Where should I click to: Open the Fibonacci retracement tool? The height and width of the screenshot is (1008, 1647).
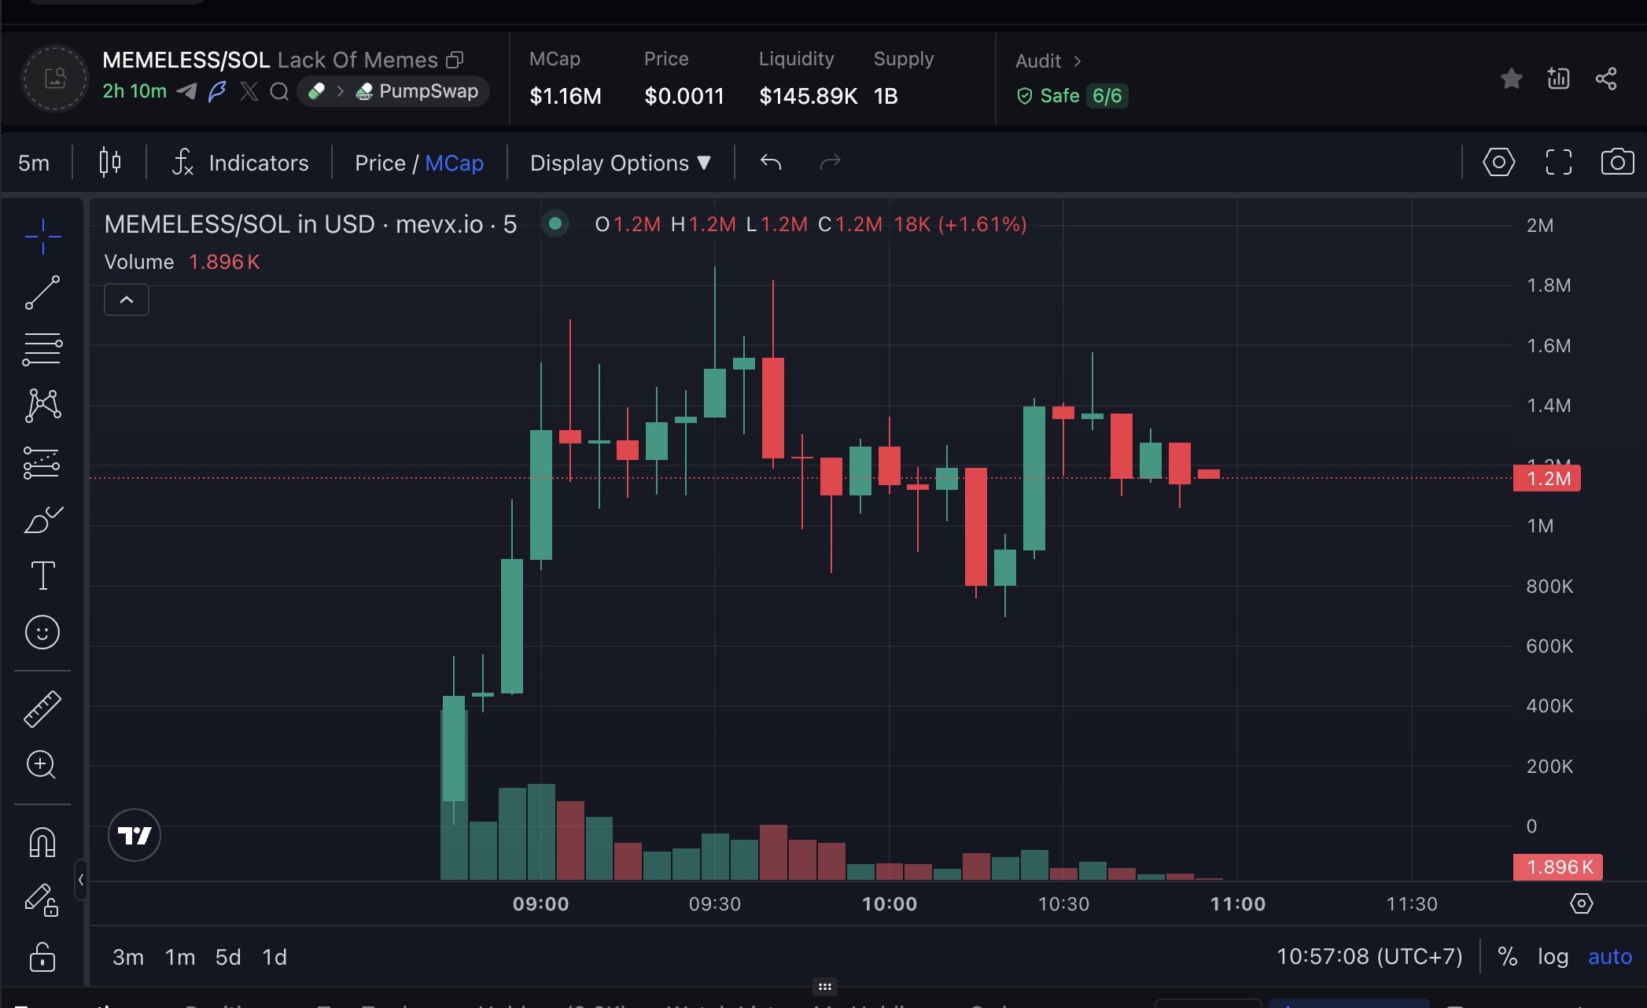point(42,349)
